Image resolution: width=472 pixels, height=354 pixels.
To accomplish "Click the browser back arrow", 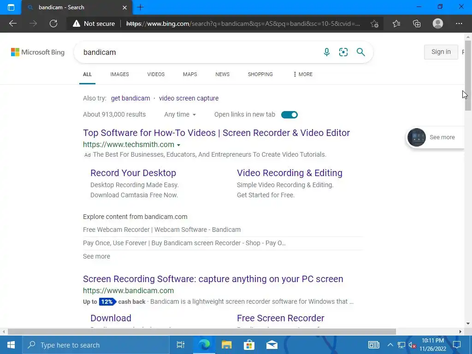I will [x=12, y=24].
